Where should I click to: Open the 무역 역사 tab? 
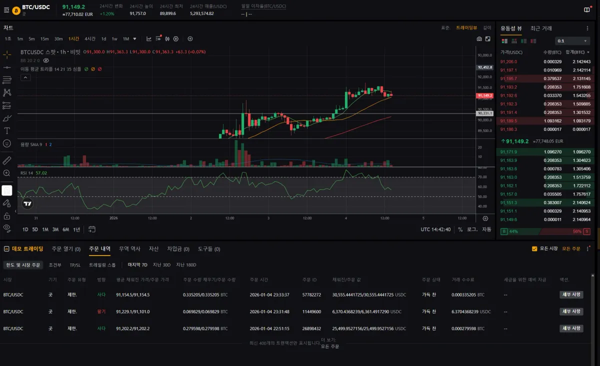129,249
